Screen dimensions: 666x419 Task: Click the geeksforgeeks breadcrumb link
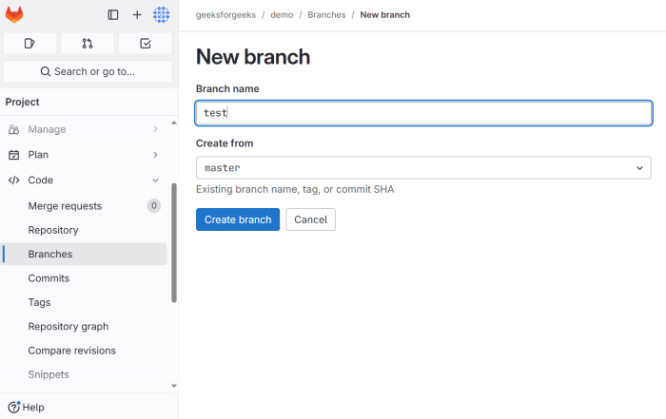tap(225, 15)
